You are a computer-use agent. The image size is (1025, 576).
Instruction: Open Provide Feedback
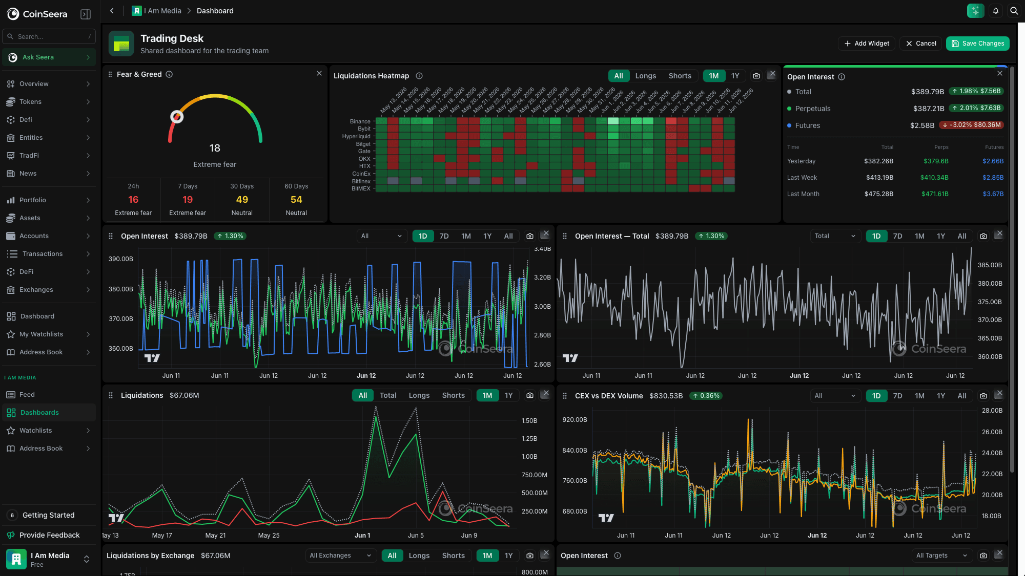click(49, 535)
